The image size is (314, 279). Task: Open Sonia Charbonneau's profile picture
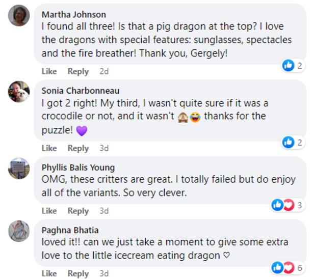19,92
